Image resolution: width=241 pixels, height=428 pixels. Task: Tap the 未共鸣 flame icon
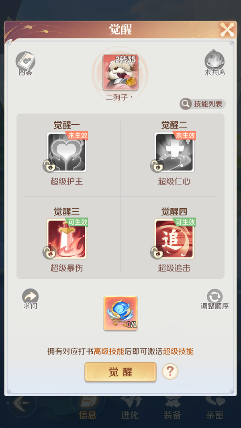click(x=214, y=60)
